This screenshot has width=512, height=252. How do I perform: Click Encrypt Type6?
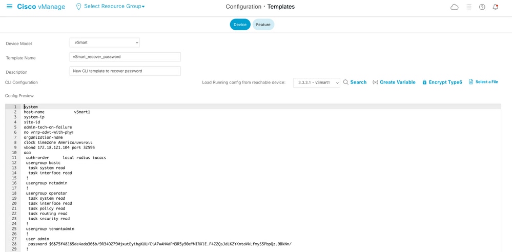coord(445,82)
